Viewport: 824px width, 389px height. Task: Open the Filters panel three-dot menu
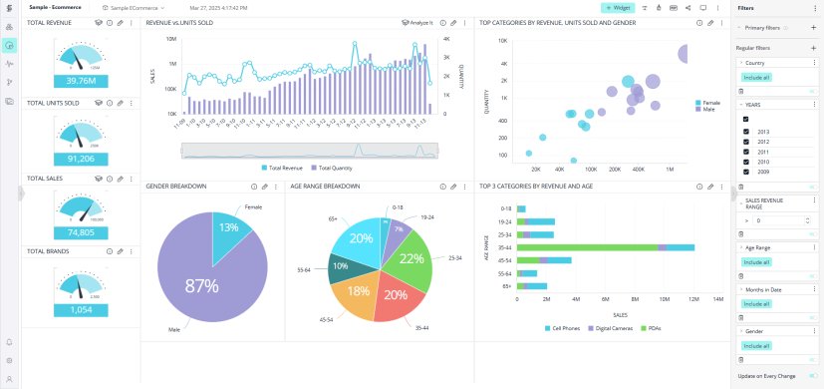815,8
